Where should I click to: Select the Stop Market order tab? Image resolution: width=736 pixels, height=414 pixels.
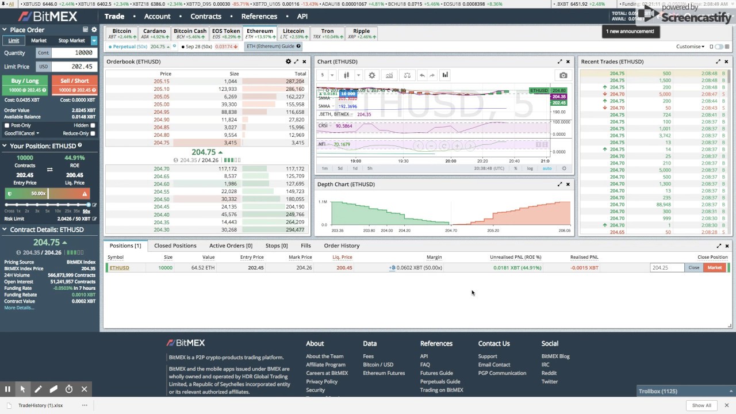pyautogui.click(x=71, y=41)
